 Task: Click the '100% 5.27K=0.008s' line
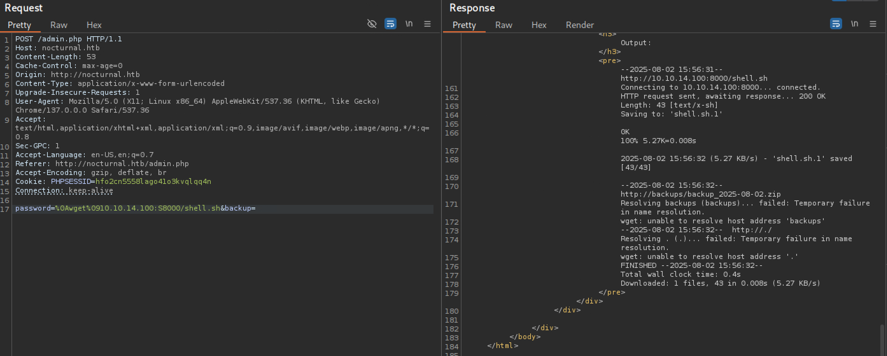(658, 141)
